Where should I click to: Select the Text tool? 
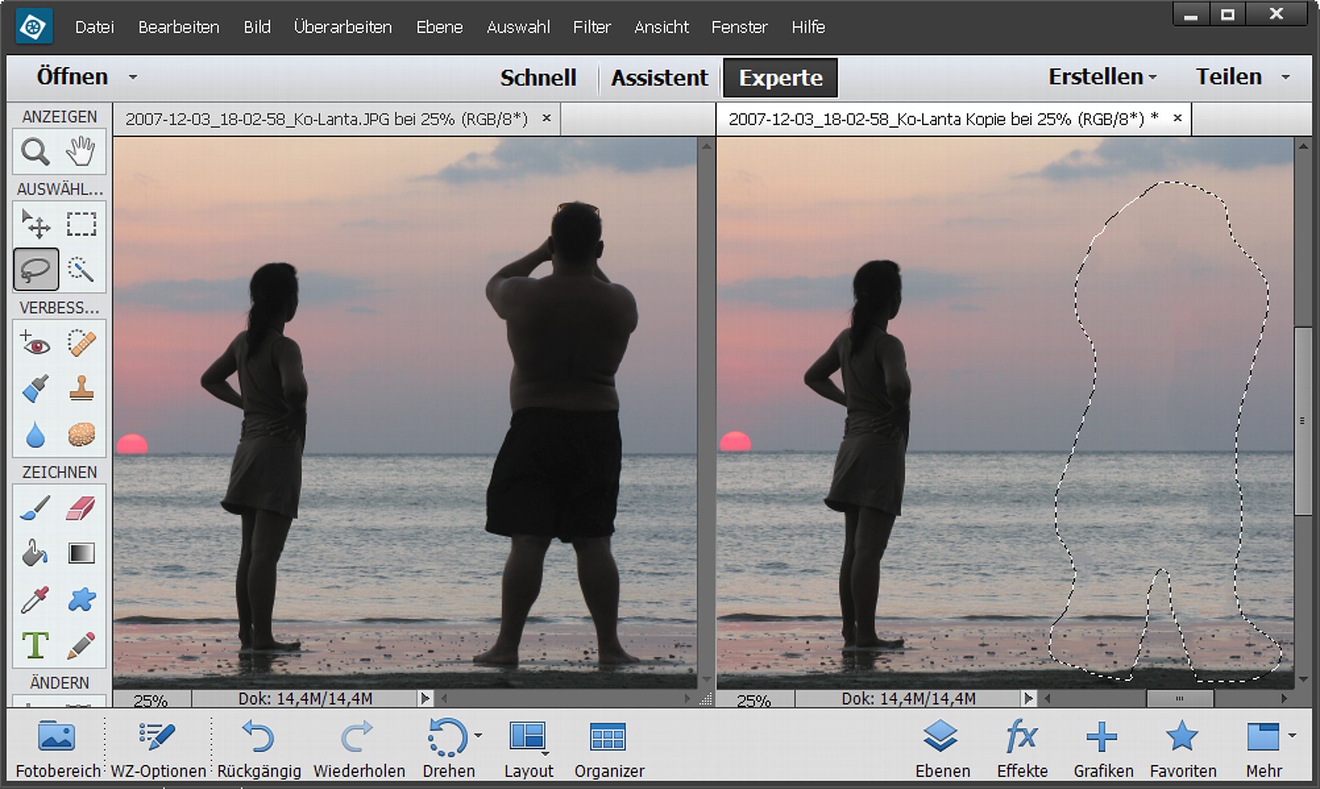35,645
